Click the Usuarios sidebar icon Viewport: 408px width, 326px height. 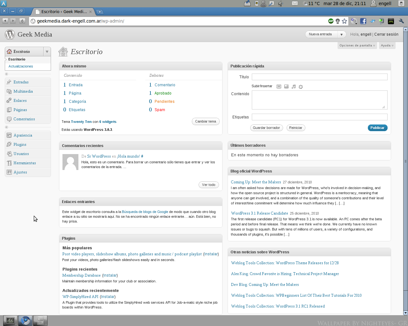tap(9, 154)
